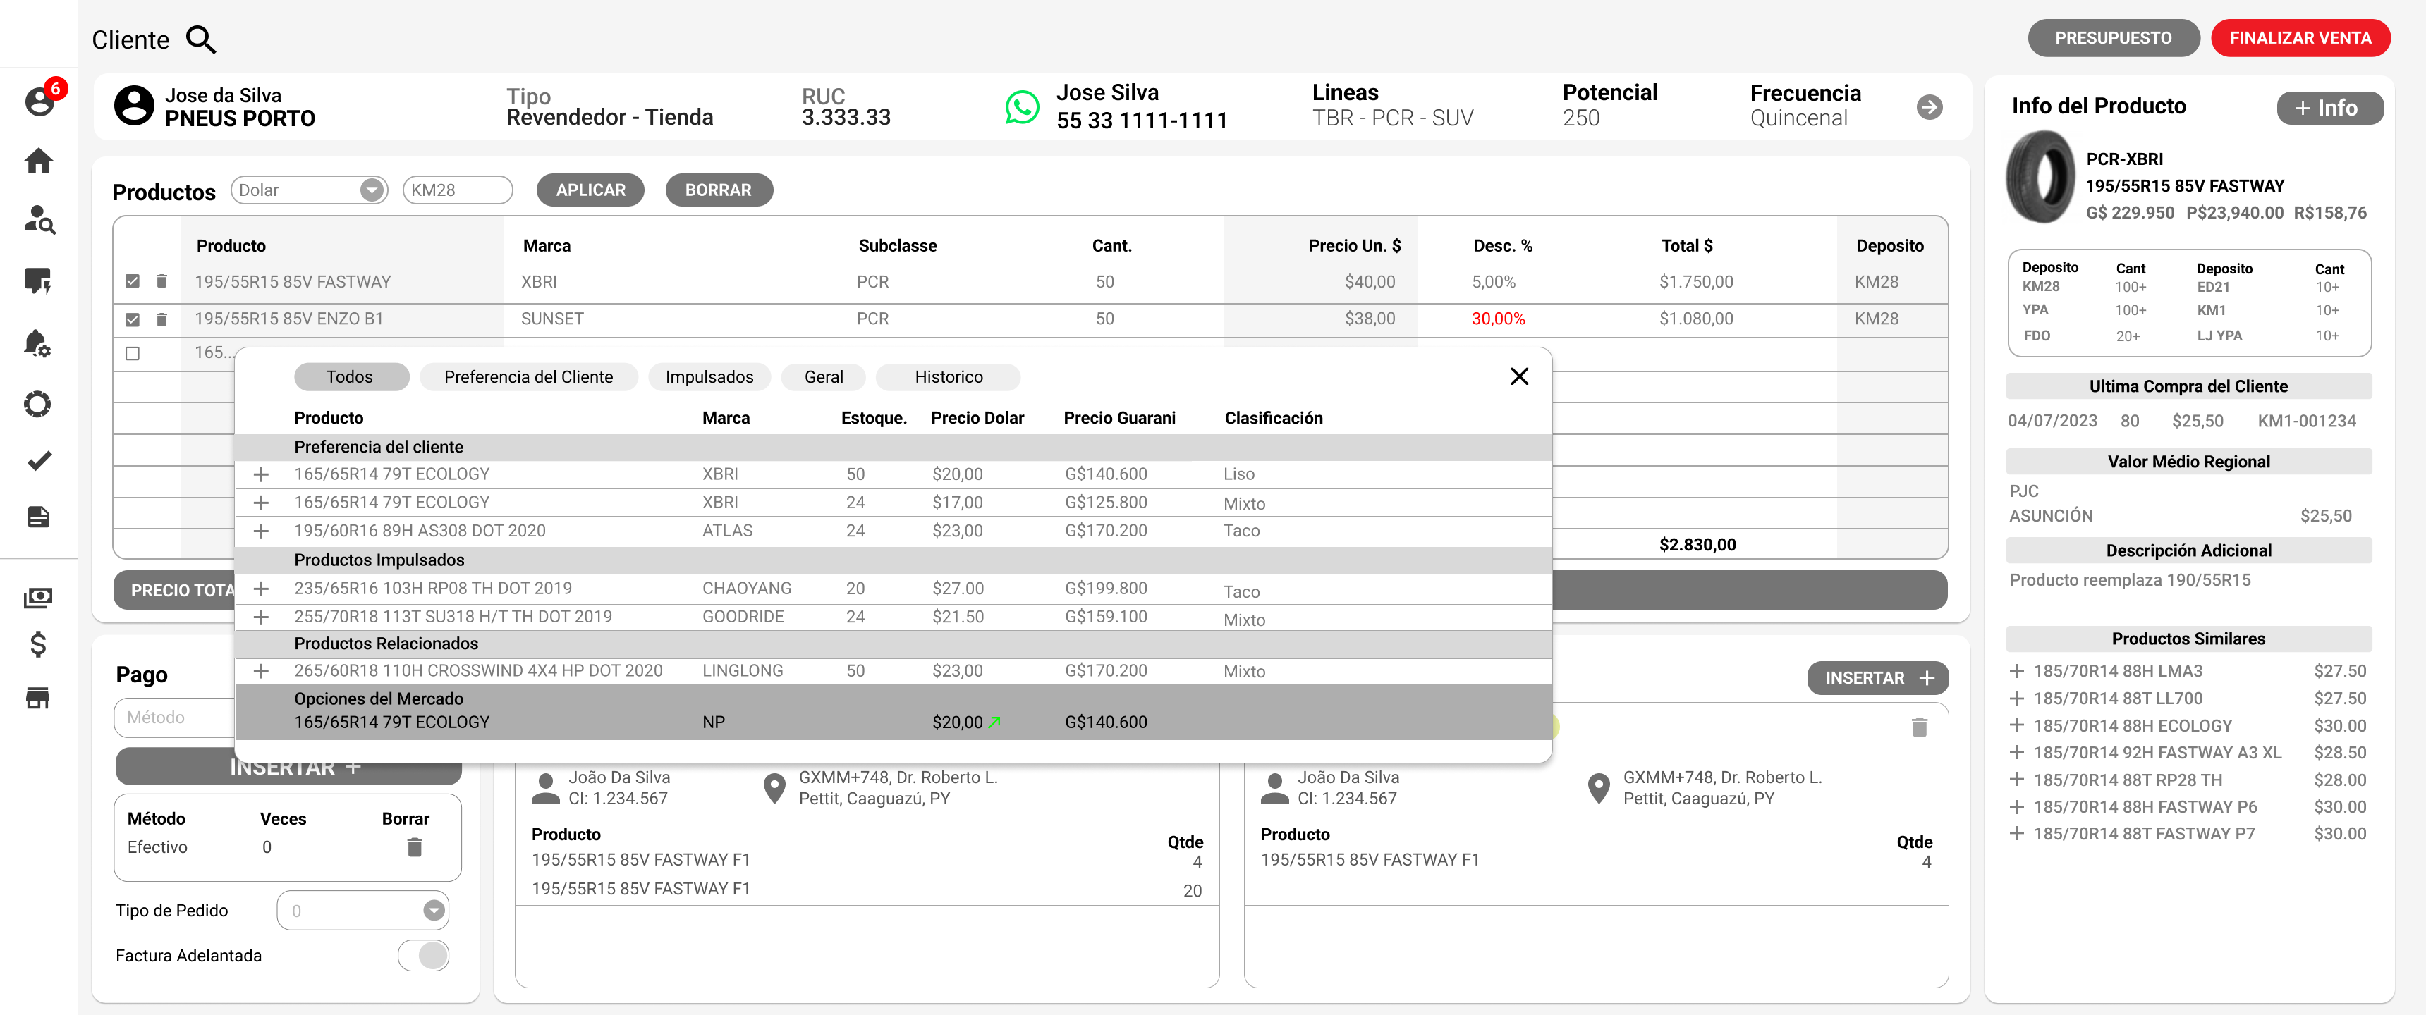The image size is (2426, 1015).
Task: Click the client search magnifier icon
Action: 200,39
